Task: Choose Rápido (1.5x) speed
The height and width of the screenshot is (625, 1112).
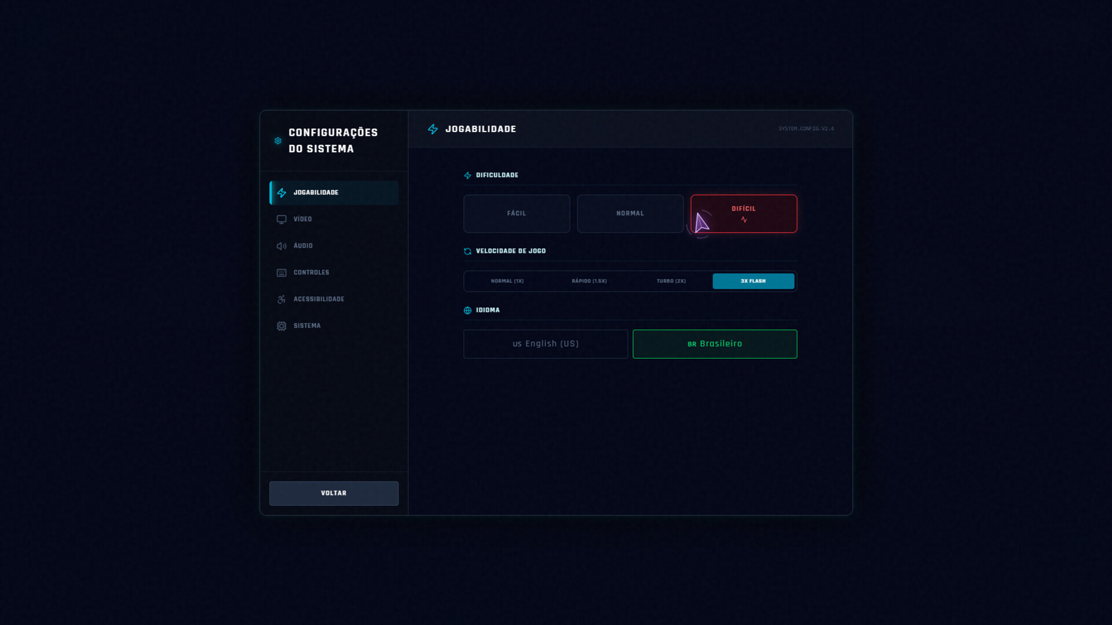Action: pyautogui.click(x=589, y=281)
